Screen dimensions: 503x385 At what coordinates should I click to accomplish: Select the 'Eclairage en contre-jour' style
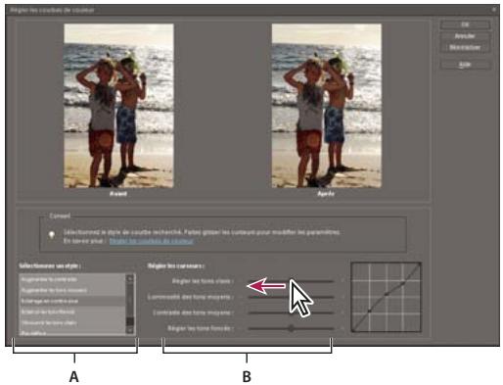click(x=72, y=301)
